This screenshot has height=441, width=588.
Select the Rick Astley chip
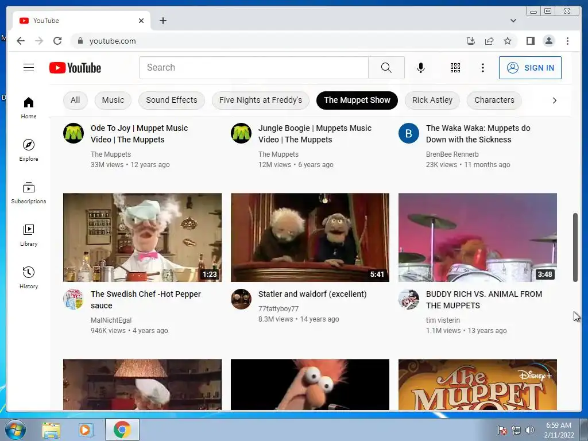(x=432, y=100)
